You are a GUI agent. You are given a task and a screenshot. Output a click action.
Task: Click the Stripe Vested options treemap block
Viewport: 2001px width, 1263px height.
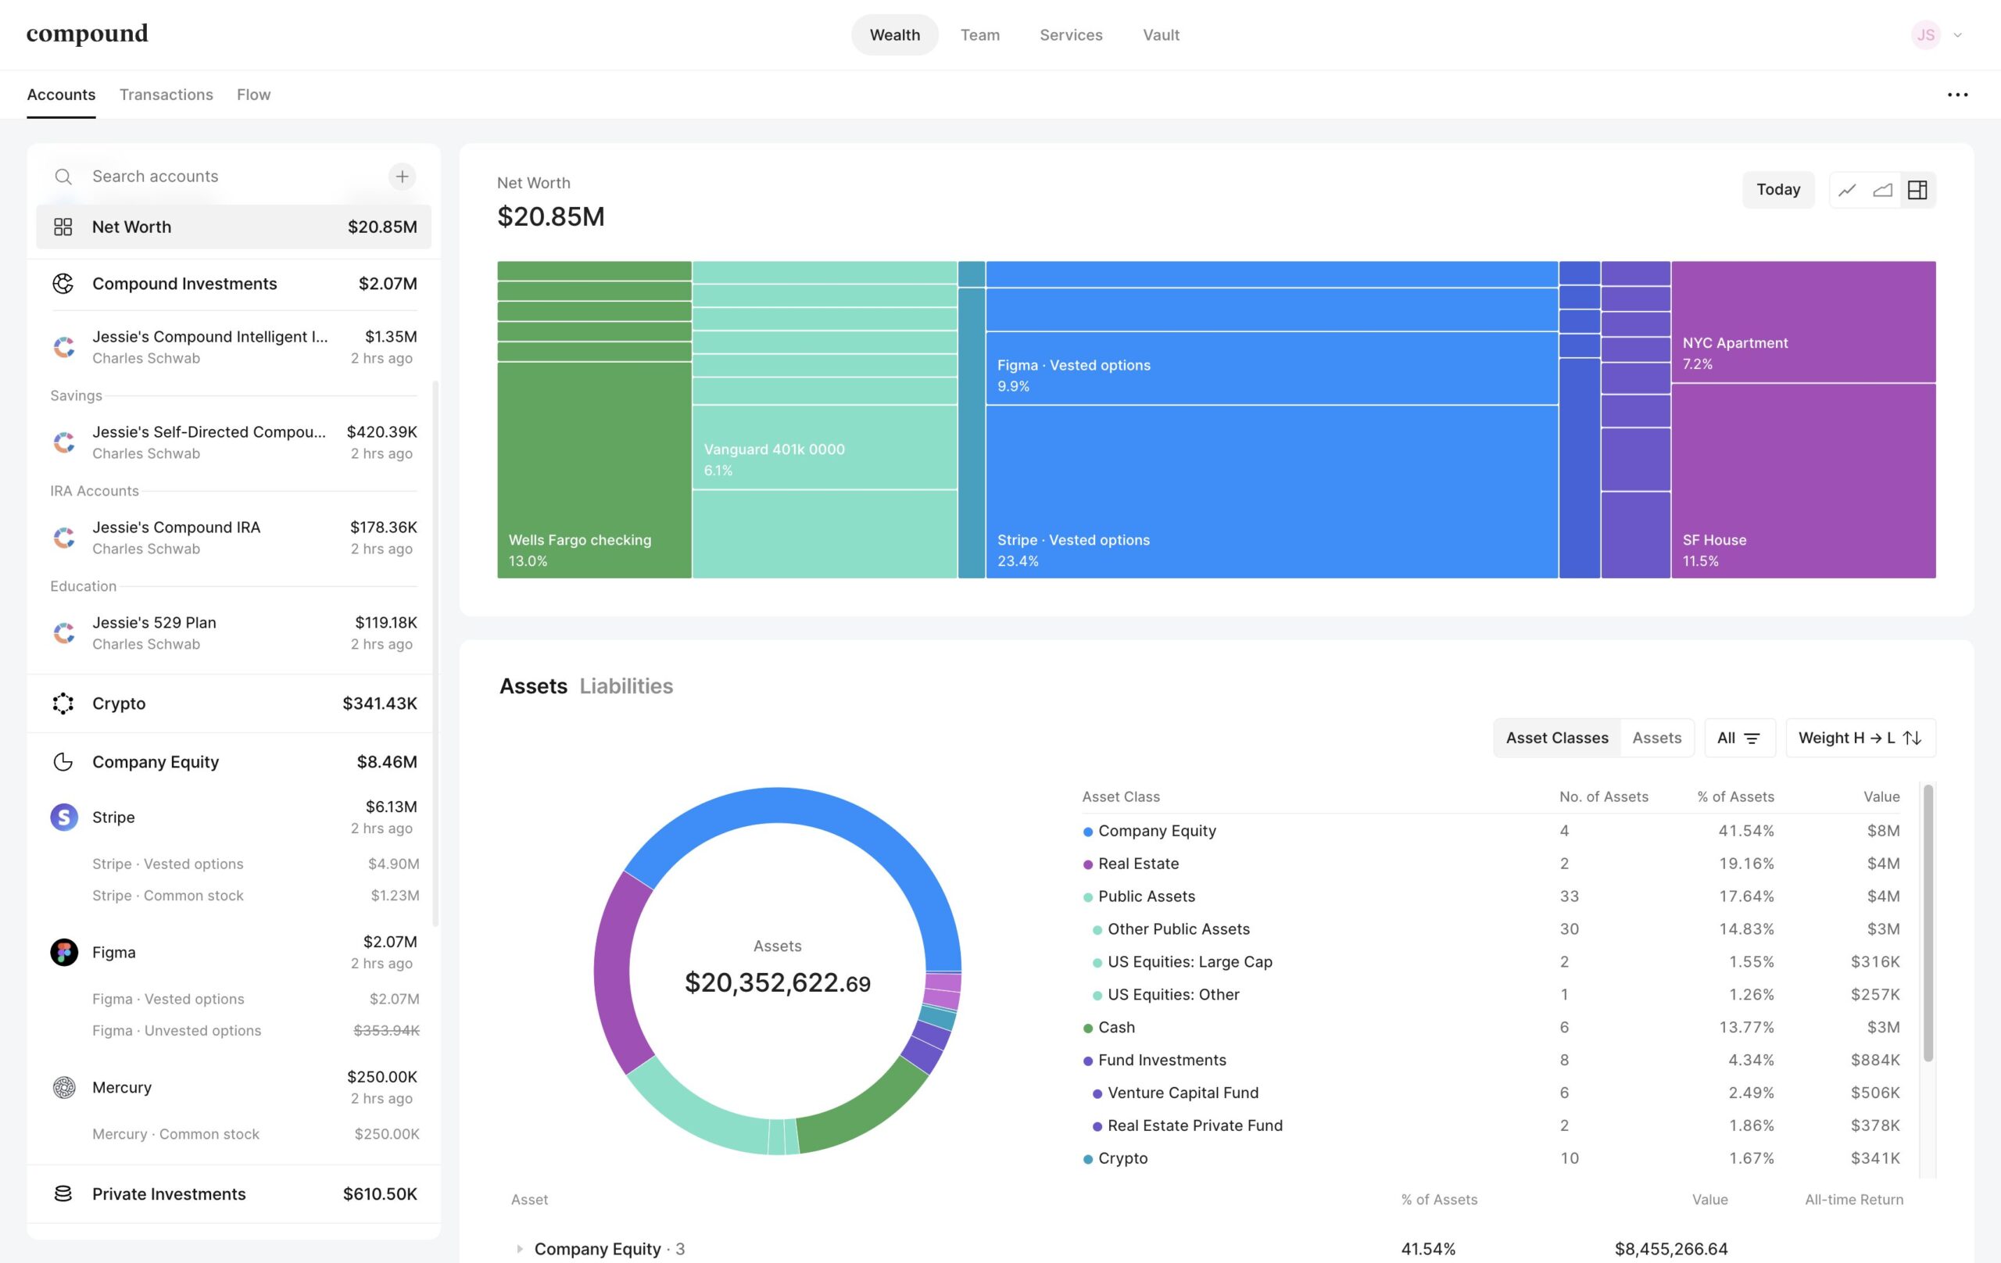(x=1272, y=492)
